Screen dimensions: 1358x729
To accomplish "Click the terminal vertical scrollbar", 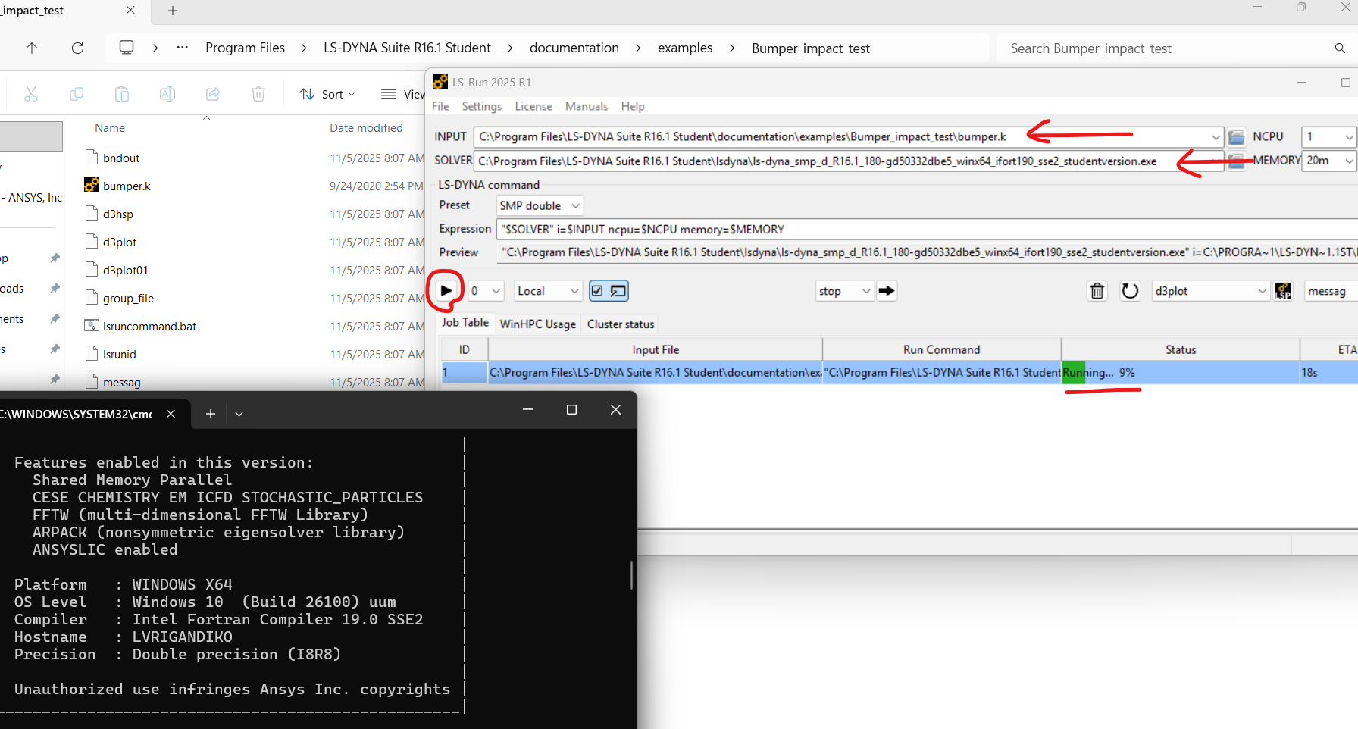I will [630, 574].
